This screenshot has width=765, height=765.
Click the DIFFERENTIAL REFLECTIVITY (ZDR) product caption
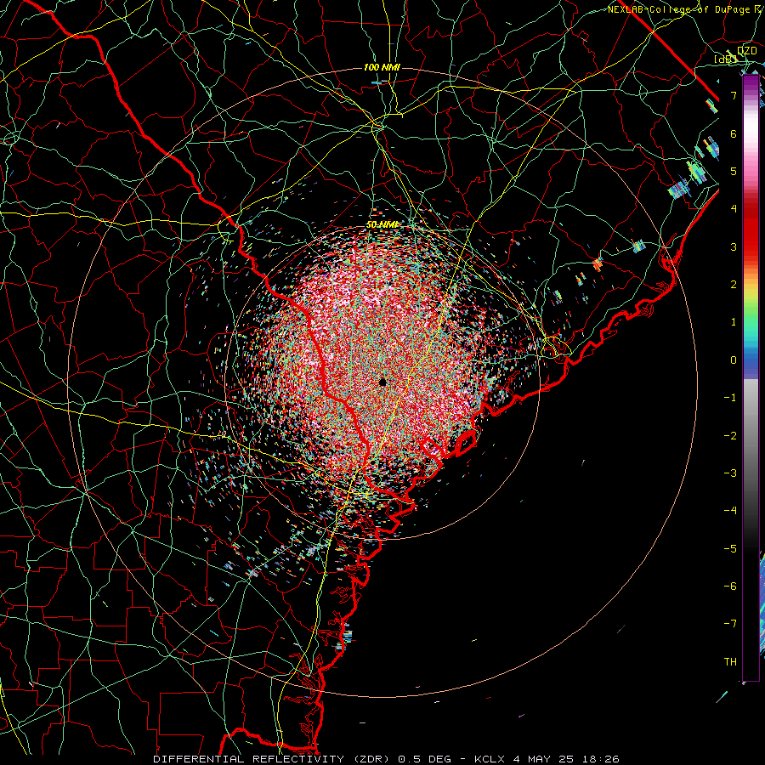pyautogui.click(x=385, y=759)
